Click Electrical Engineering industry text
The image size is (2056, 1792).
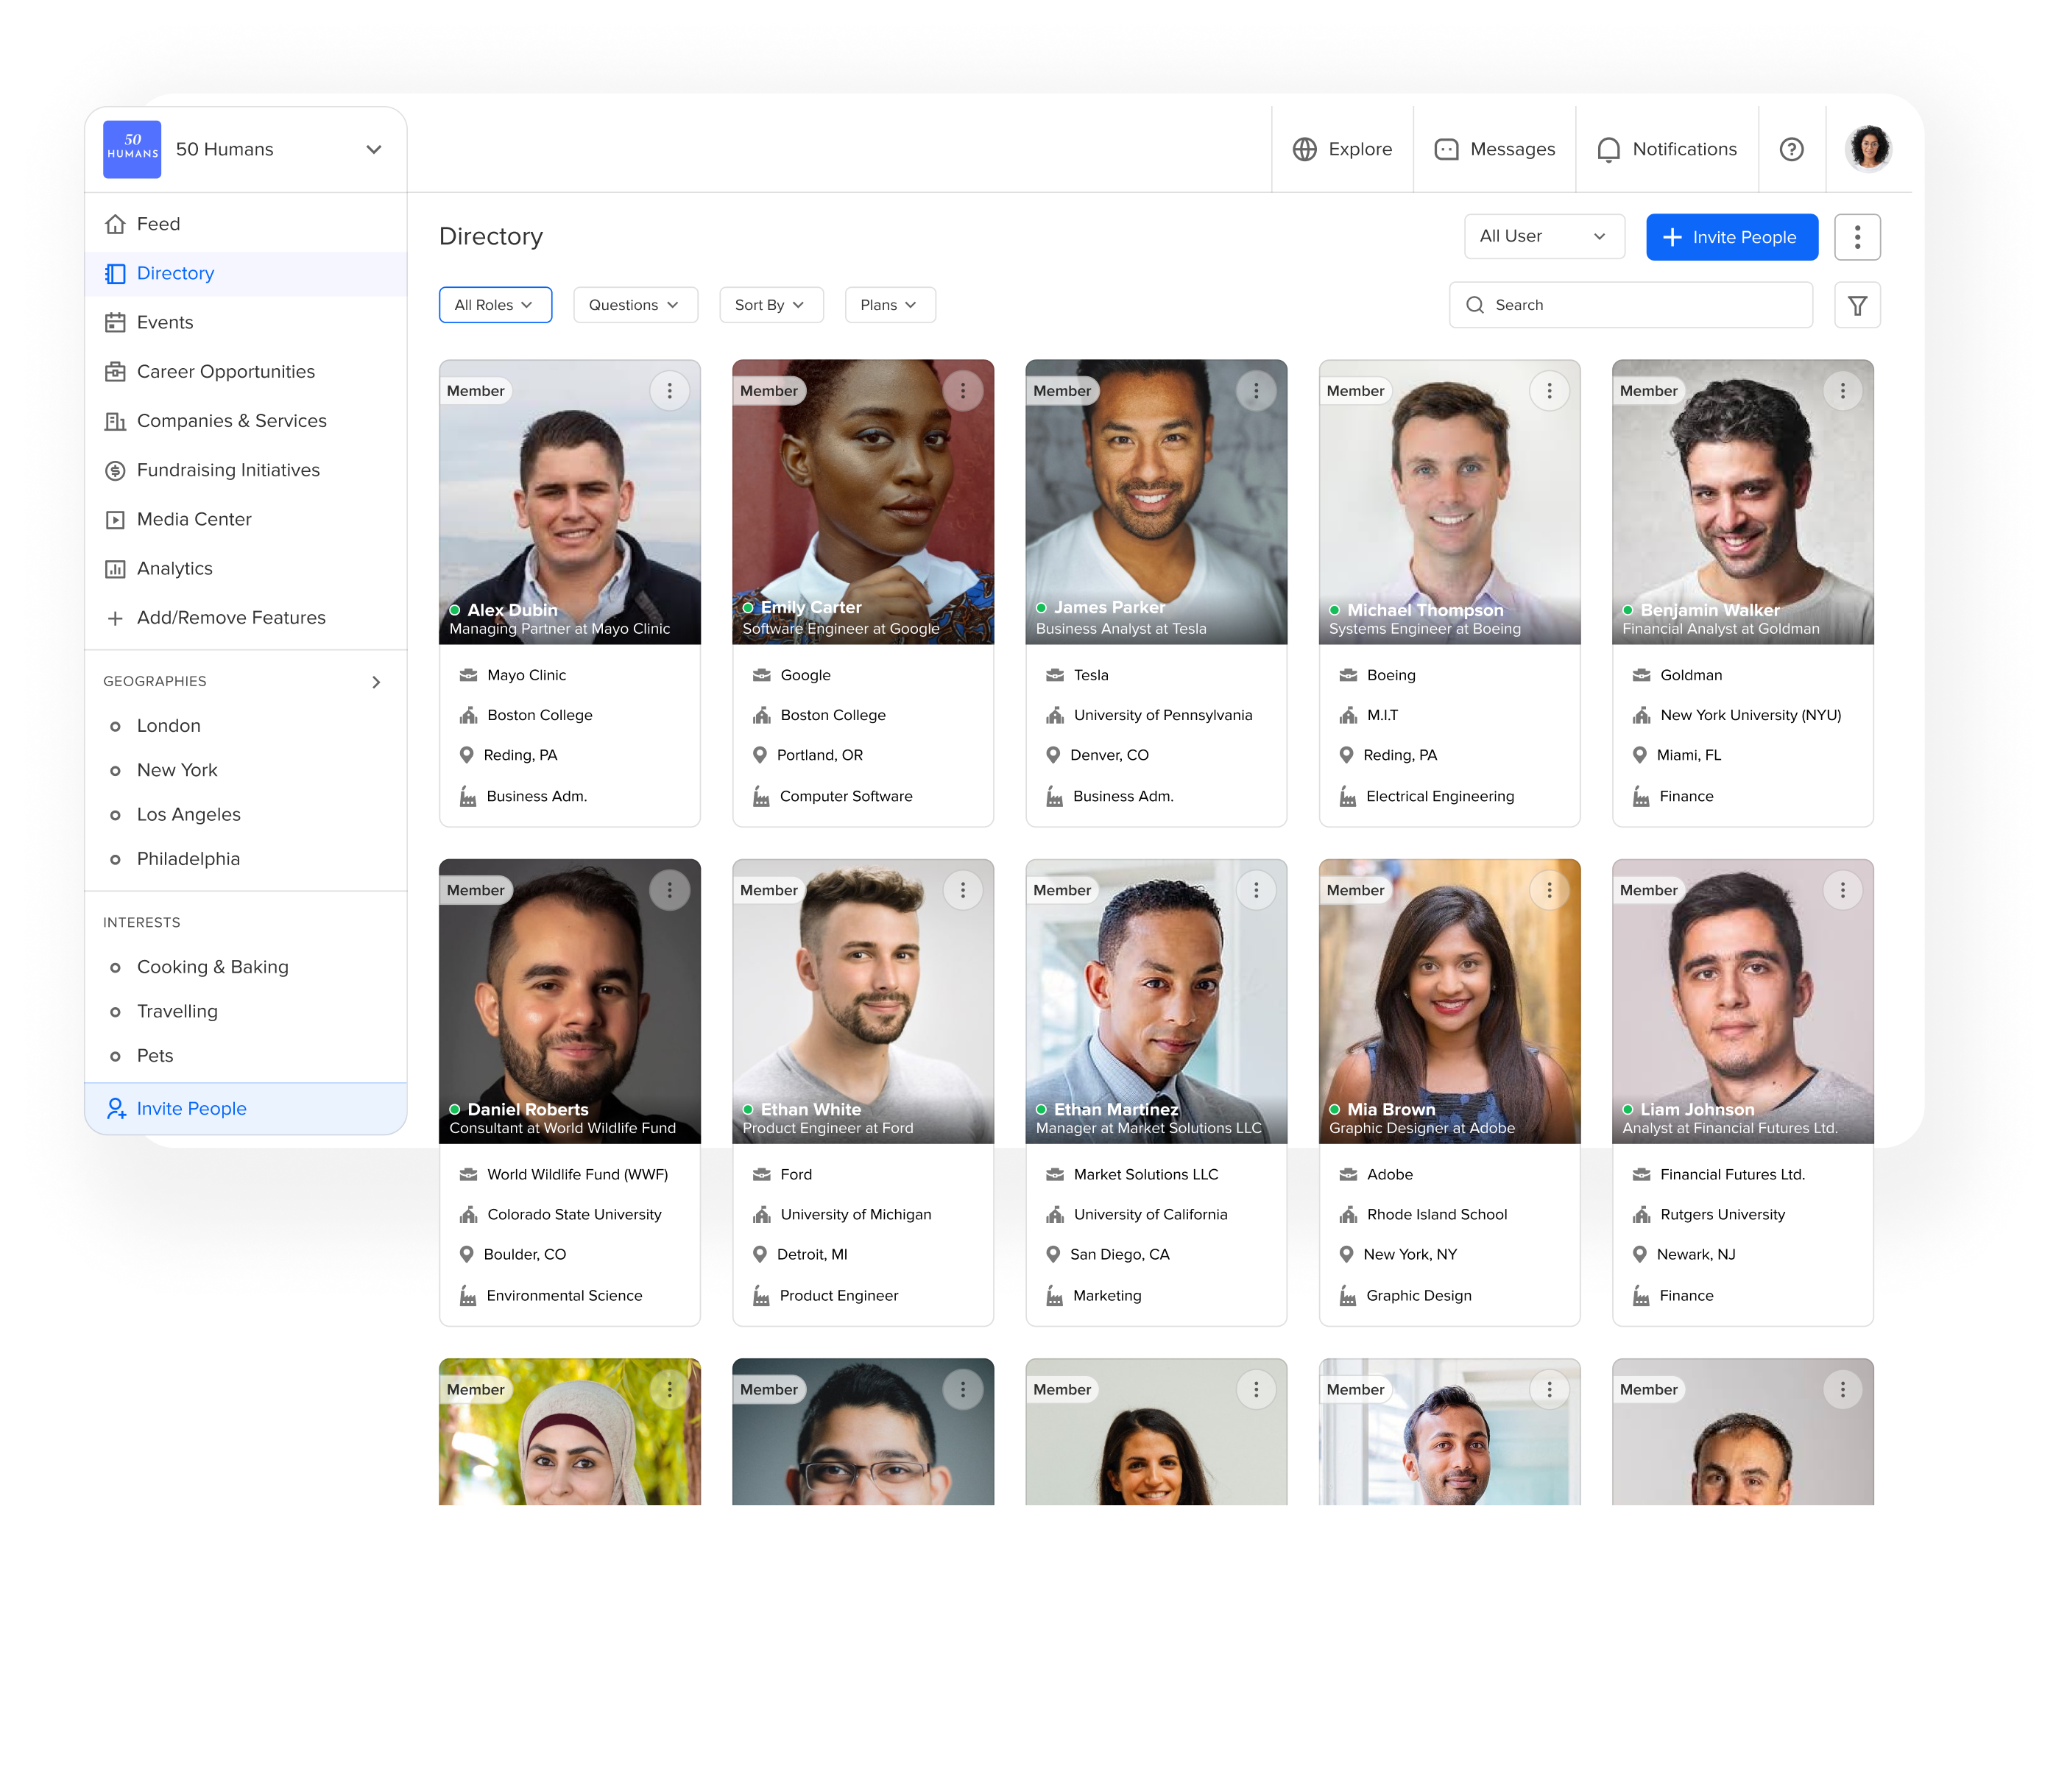[1440, 796]
